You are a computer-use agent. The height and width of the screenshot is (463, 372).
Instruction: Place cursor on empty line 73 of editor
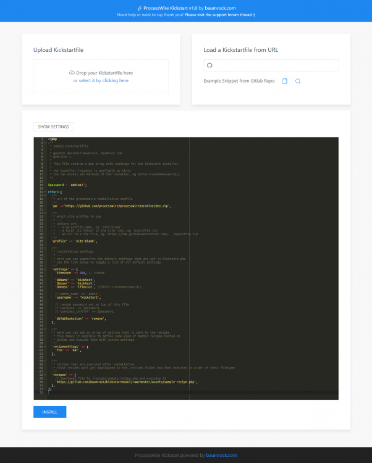click(x=192, y=393)
